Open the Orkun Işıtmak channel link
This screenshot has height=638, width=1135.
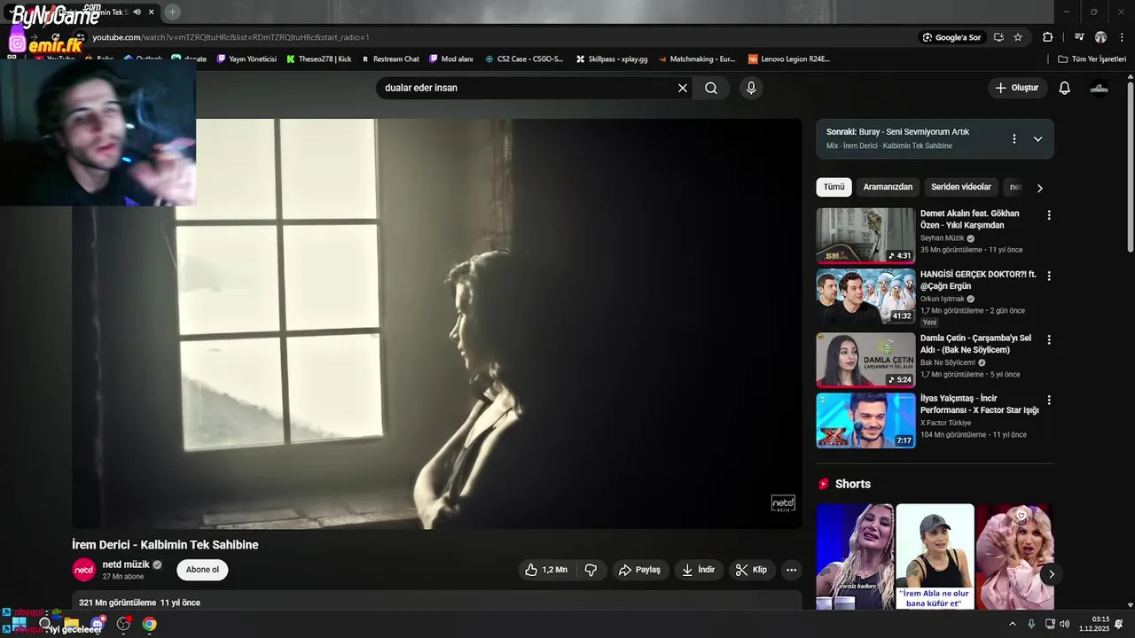coord(943,299)
